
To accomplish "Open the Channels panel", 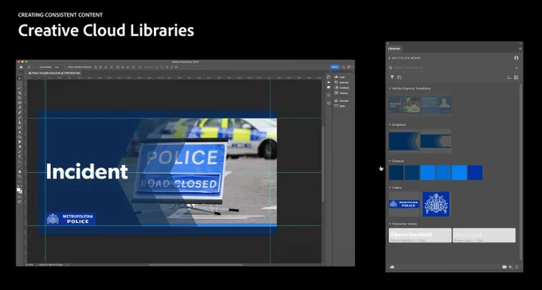I will 342,100.
